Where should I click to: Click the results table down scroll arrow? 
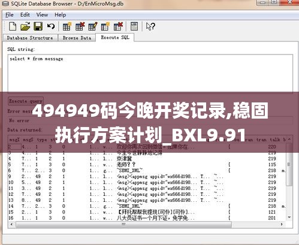pyautogui.click(x=289, y=217)
